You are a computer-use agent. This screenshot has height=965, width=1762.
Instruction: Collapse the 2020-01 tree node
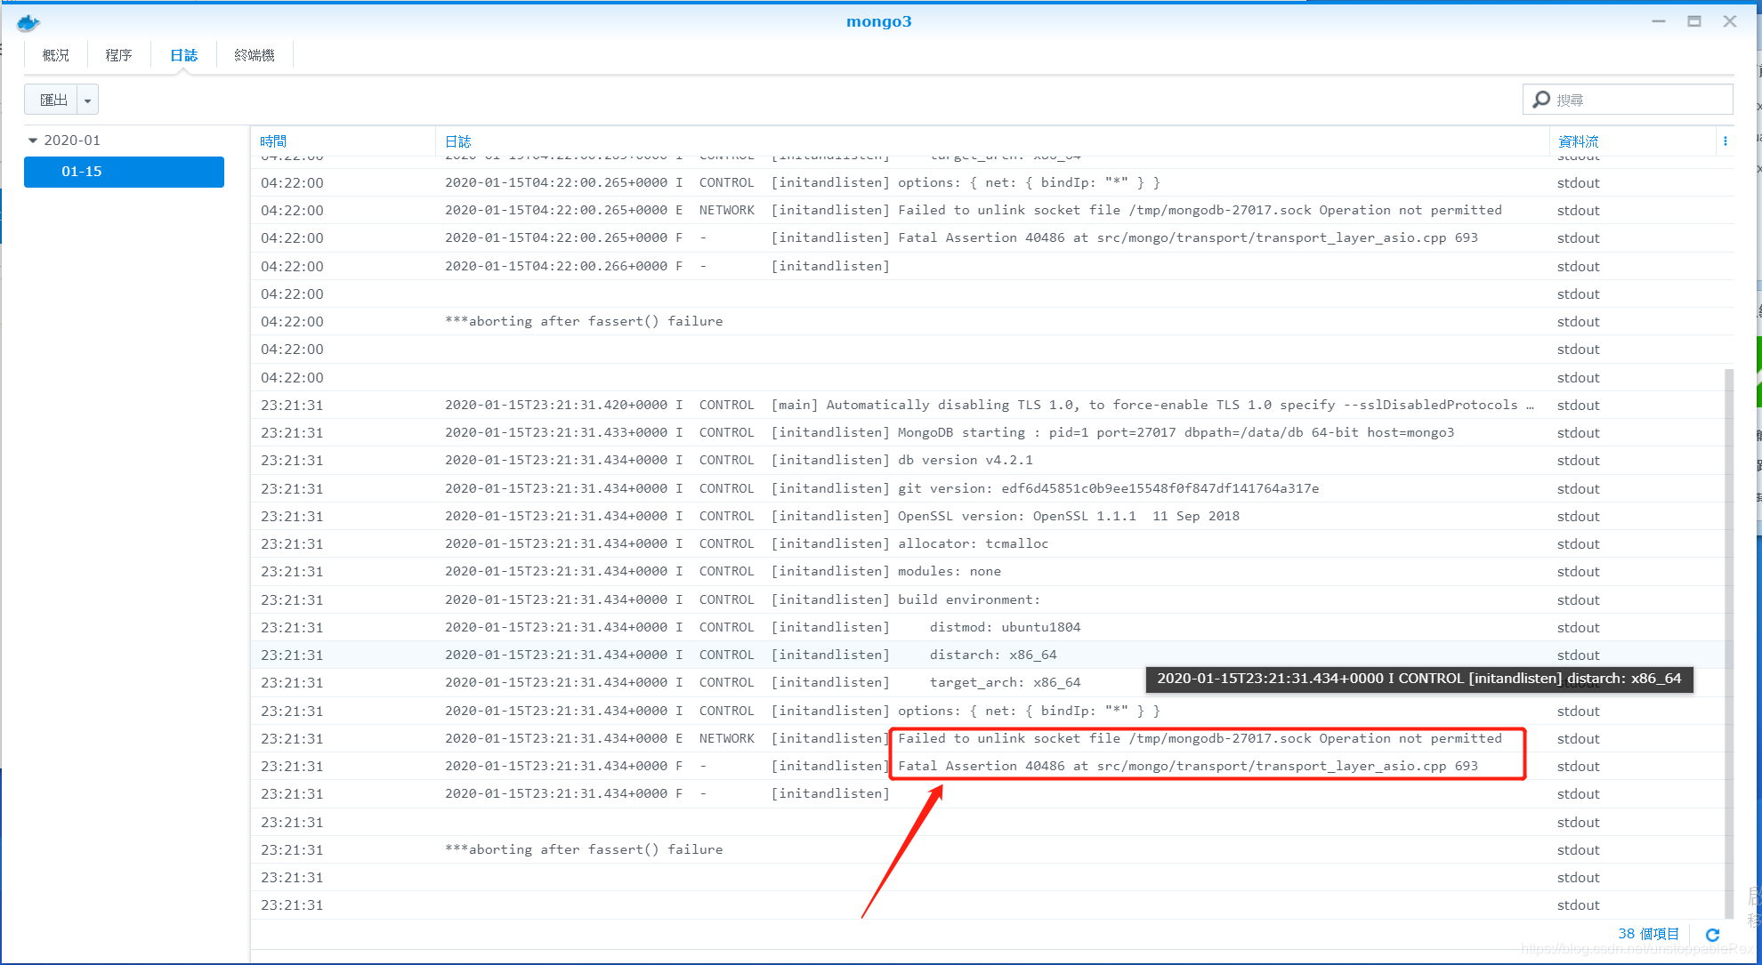(x=33, y=141)
